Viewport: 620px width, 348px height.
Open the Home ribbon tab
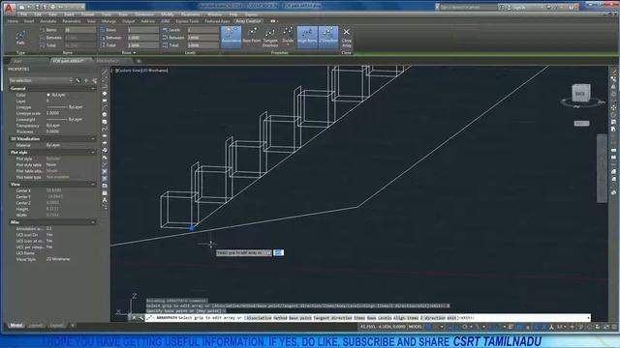point(13,21)
